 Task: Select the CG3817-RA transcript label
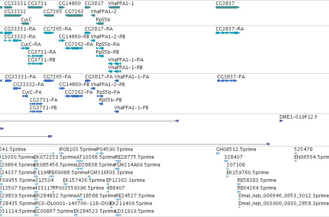(x=99, y=29)
